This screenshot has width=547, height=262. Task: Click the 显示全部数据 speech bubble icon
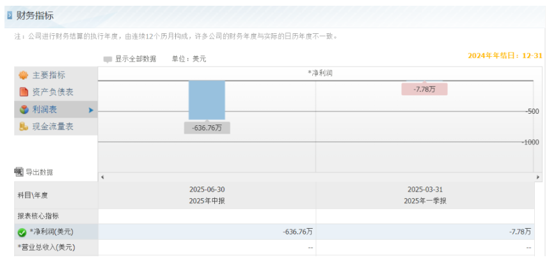click(x=107, y=59)
